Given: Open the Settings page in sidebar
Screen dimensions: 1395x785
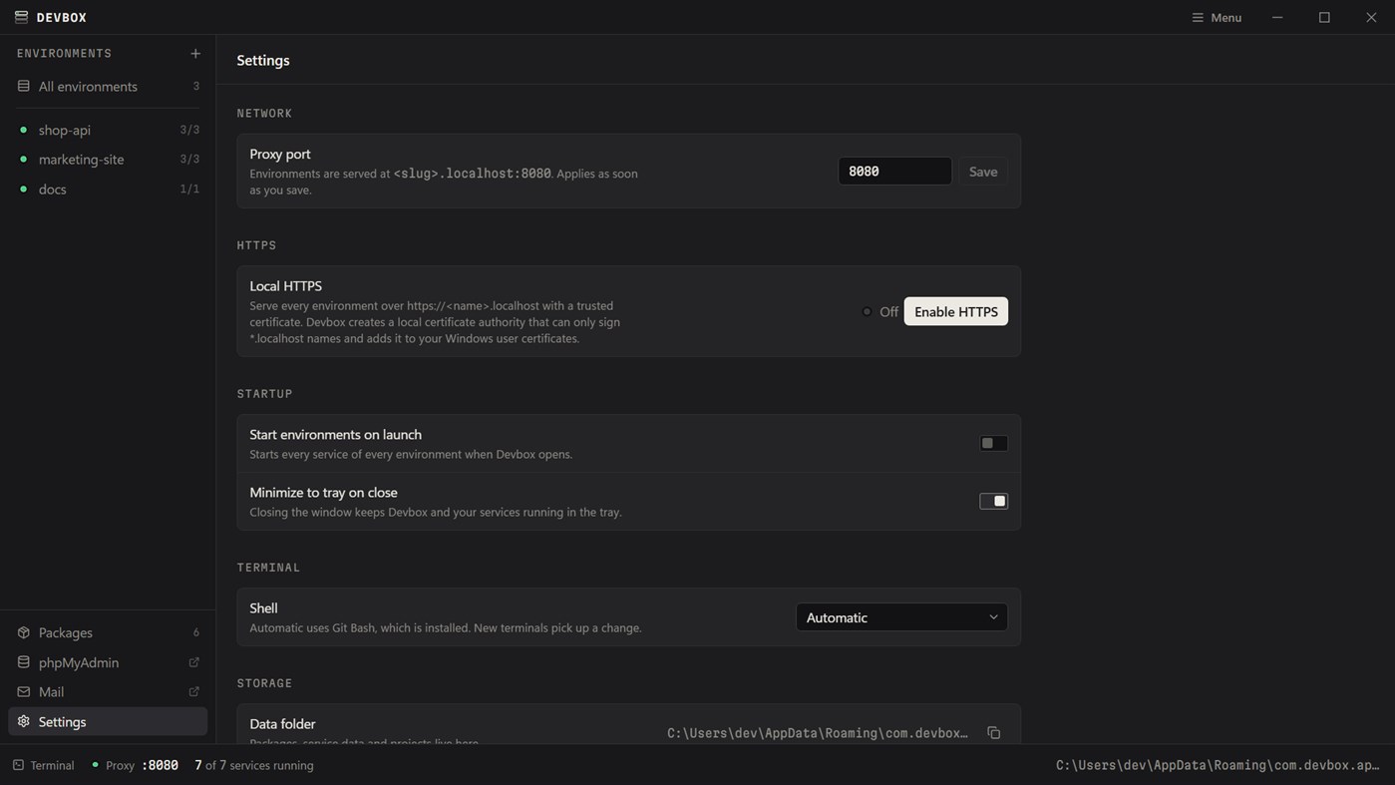Looking at the screenshot, I should [108, 721].
